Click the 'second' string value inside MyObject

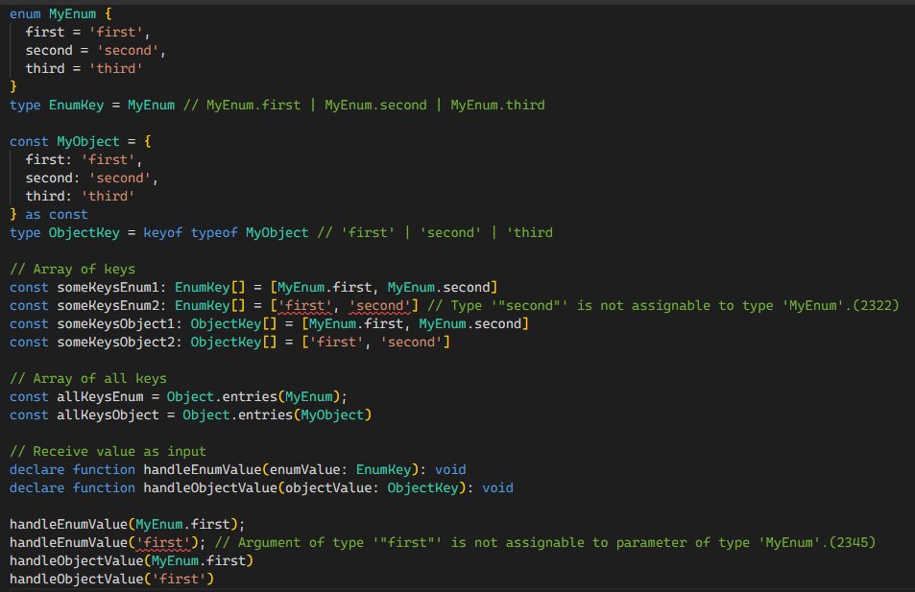click(120, 178)
